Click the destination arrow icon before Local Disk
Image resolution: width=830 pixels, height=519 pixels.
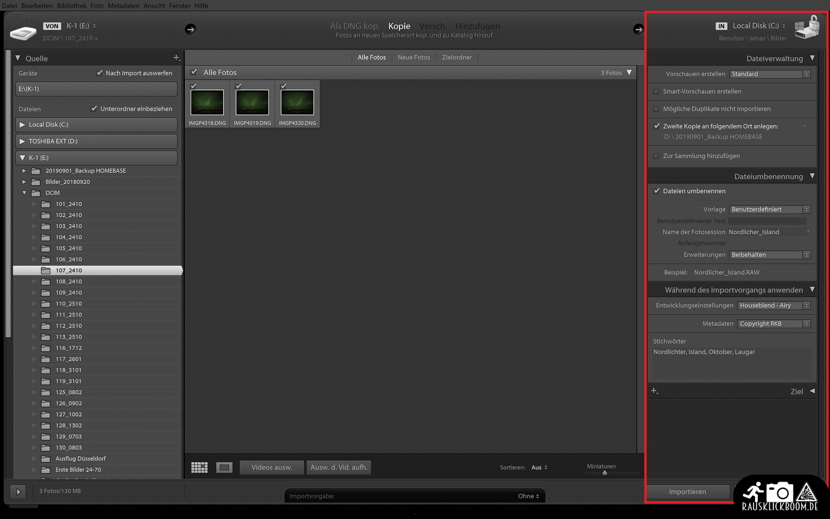[638, 29]
